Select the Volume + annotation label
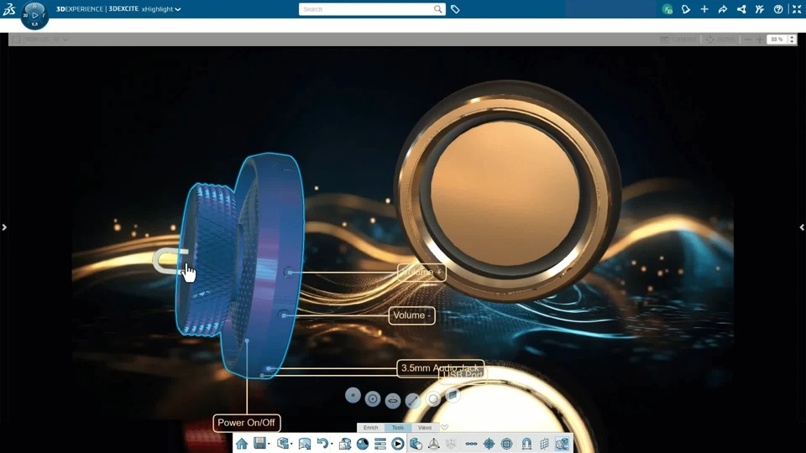This screenshot has height=453, width=806. 421,272
